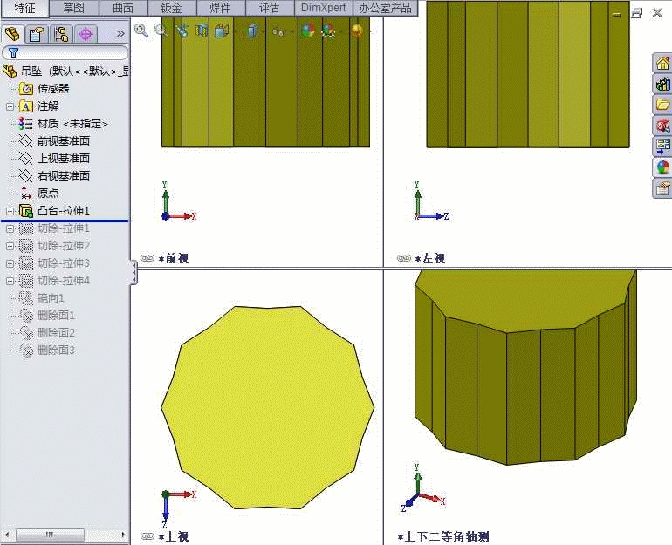
Task: Click the *前视 viewport label
Action: point(174,258)
